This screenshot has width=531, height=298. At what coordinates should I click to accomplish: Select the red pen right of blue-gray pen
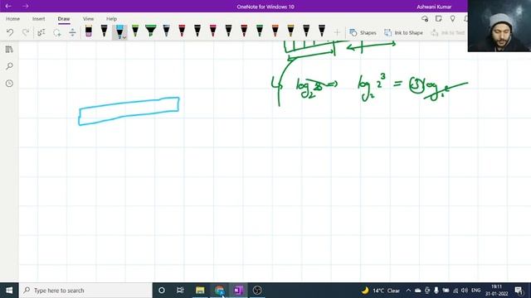(182, 31)
